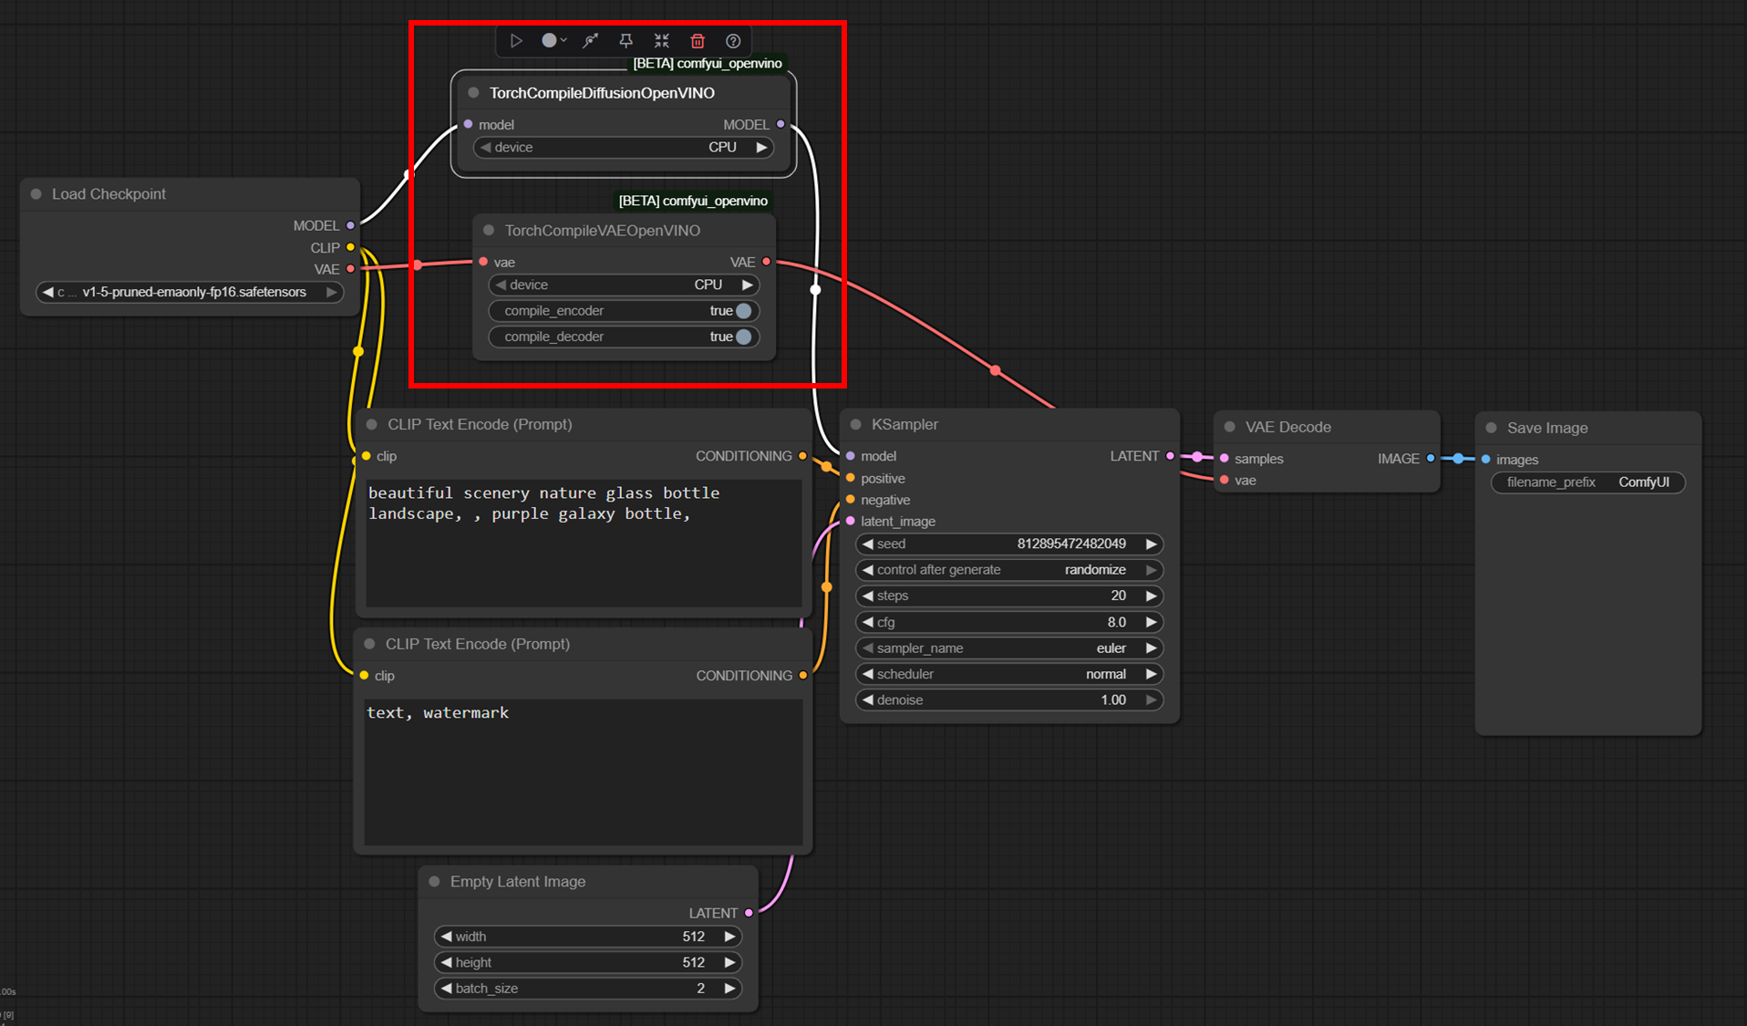
Task: Delete node using red trash icon
Action: click(x=698, y=41)
